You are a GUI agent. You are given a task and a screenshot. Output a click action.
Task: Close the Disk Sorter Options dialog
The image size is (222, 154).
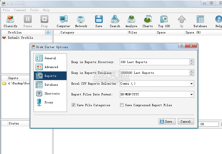[x=191, y=46]
